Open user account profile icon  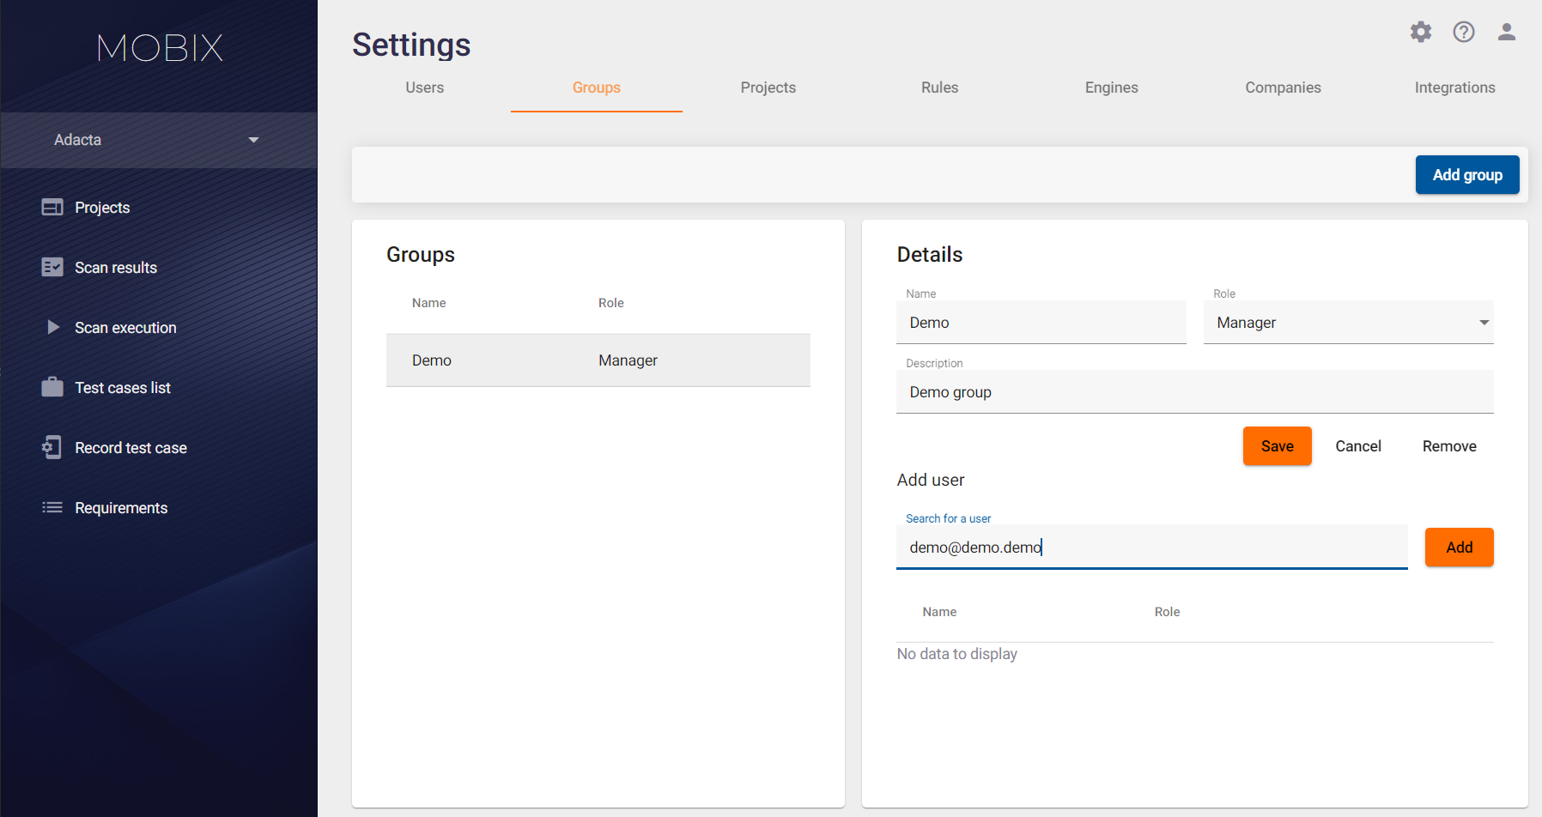tap(1507, 32)
